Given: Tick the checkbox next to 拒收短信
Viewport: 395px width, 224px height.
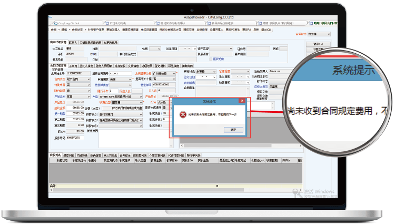Looking at the screenshot, I should point(211,59).
